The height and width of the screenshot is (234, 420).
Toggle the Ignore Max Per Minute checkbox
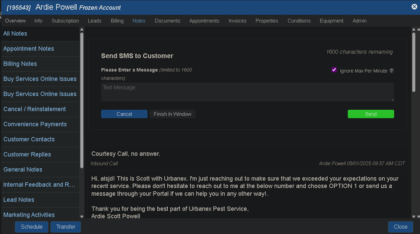334,70
